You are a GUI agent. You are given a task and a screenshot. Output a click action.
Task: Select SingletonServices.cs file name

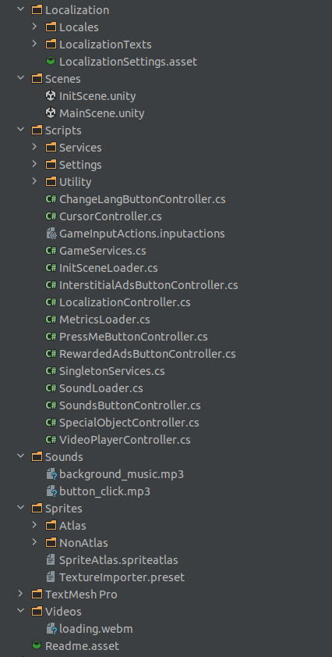(112, 371)
